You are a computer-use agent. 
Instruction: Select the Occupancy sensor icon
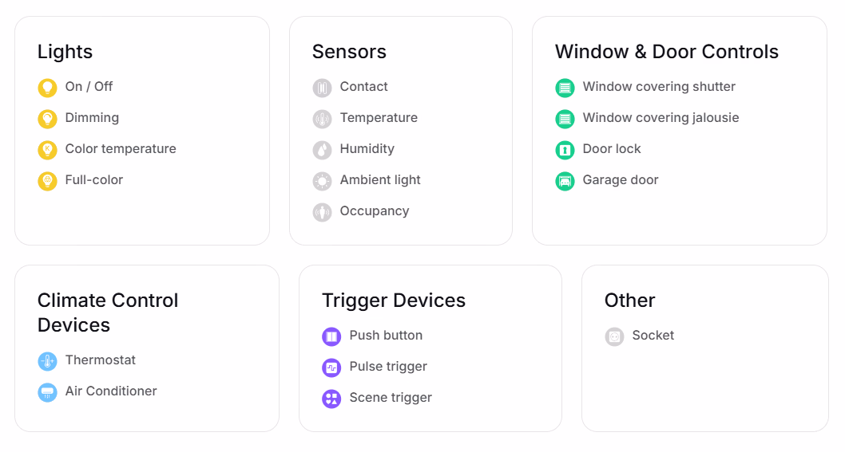pyautogui.click(x=322, y=213)
